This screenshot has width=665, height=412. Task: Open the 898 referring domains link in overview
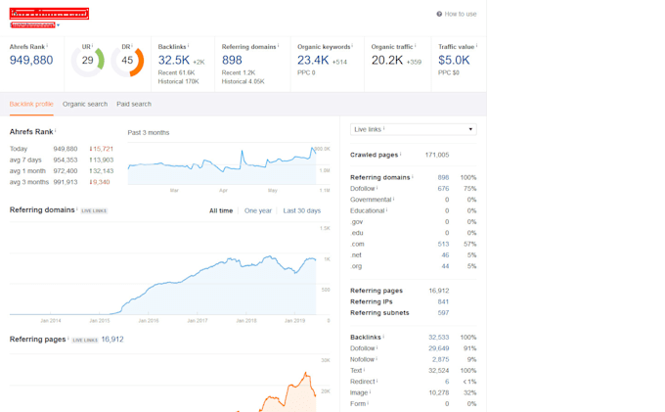(232, 60)
